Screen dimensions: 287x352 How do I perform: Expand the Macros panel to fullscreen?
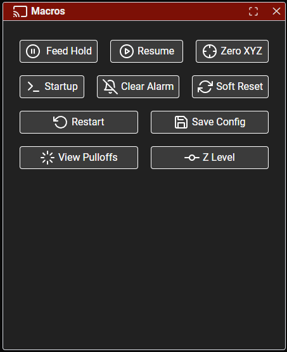point(253,11)
